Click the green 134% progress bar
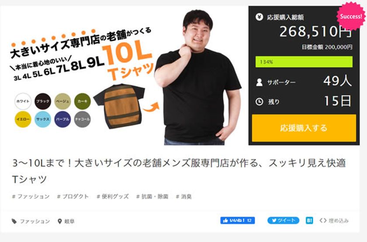This screenshot has height=242, width=367. [304, 62]
